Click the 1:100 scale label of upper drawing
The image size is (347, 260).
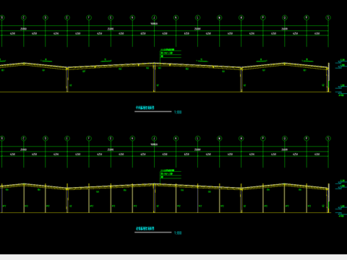pos(178,112)
